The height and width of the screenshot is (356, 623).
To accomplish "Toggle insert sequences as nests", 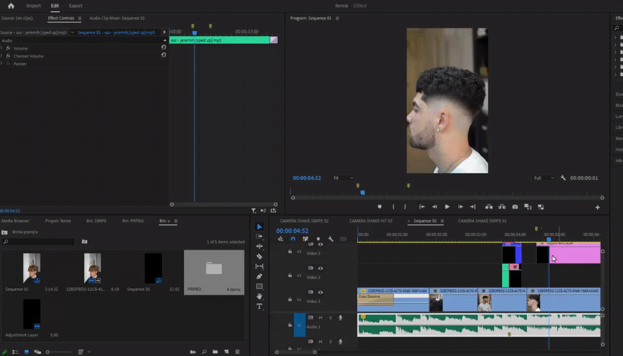I will point(280,239).
